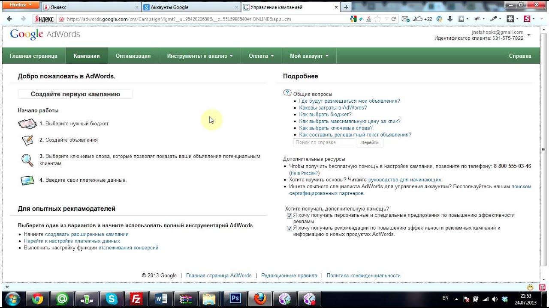
Task: Open отслеживания конверсий link
Action: tap(128, 248)
